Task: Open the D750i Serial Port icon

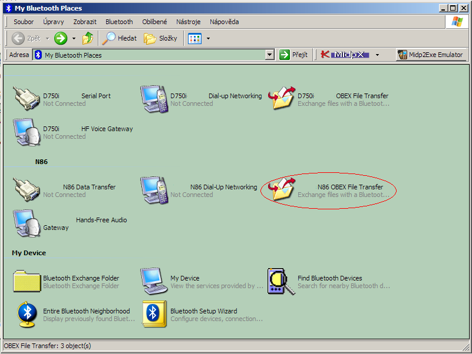Action: click(x=26, y=98)
